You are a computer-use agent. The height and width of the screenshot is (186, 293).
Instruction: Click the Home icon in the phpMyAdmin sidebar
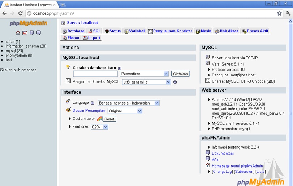(18, 33)
